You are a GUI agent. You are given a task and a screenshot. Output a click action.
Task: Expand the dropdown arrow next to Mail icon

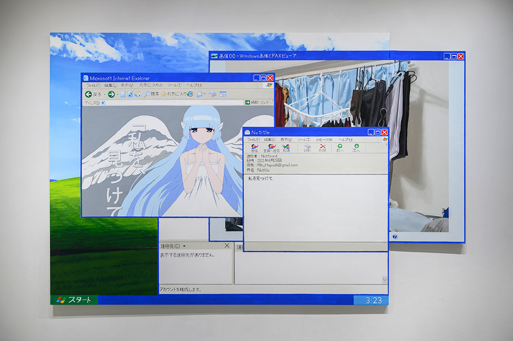click(204, 94)
